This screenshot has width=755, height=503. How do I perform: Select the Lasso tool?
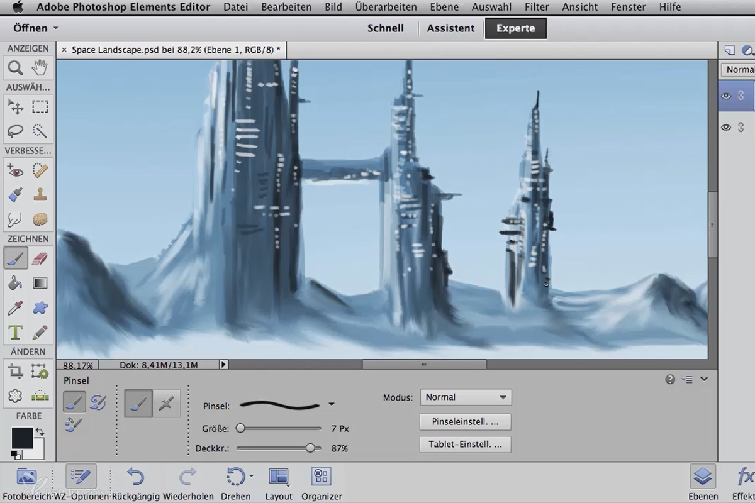click(x=16, y=131)
